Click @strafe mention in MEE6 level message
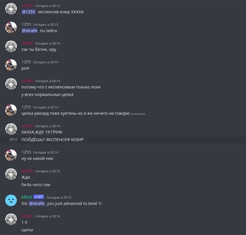Viewport: 246px width, 235px height. click(36, 203)
